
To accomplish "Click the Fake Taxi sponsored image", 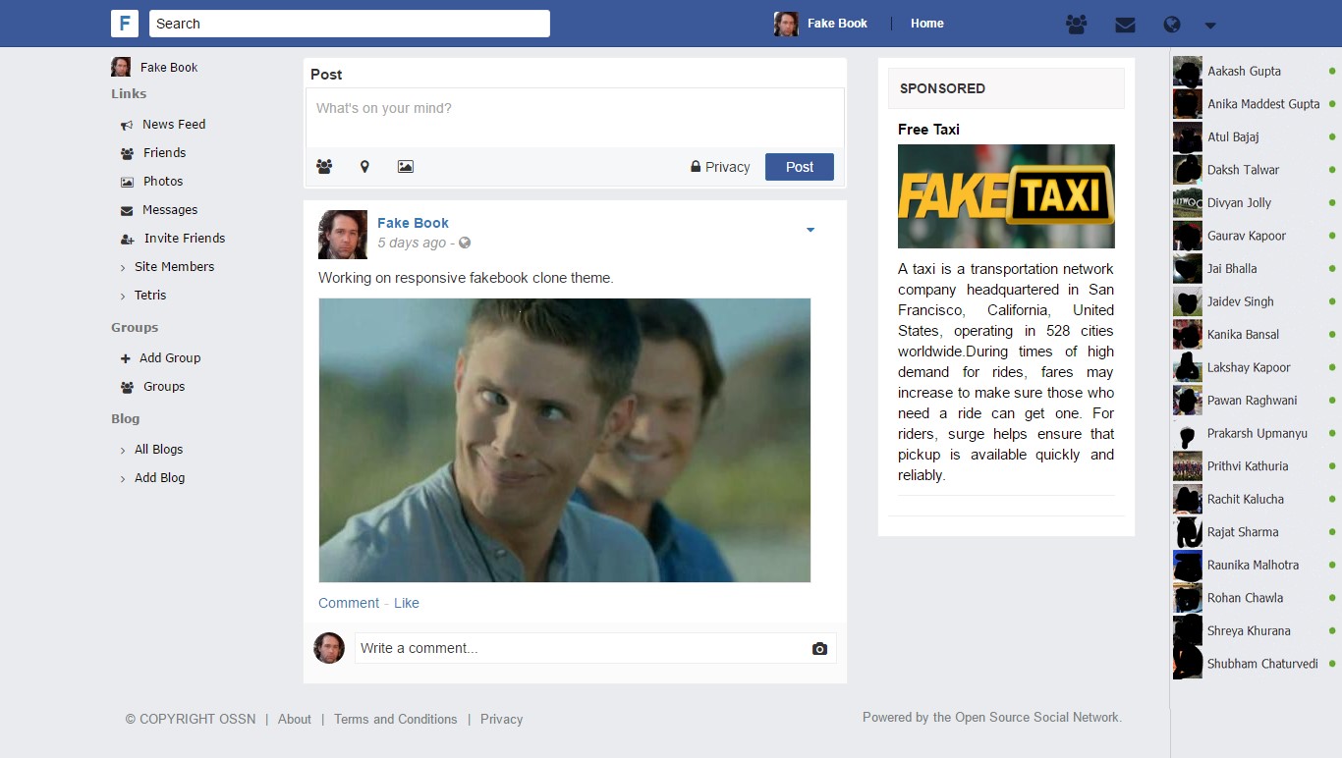I will (x=1006, y=196).
